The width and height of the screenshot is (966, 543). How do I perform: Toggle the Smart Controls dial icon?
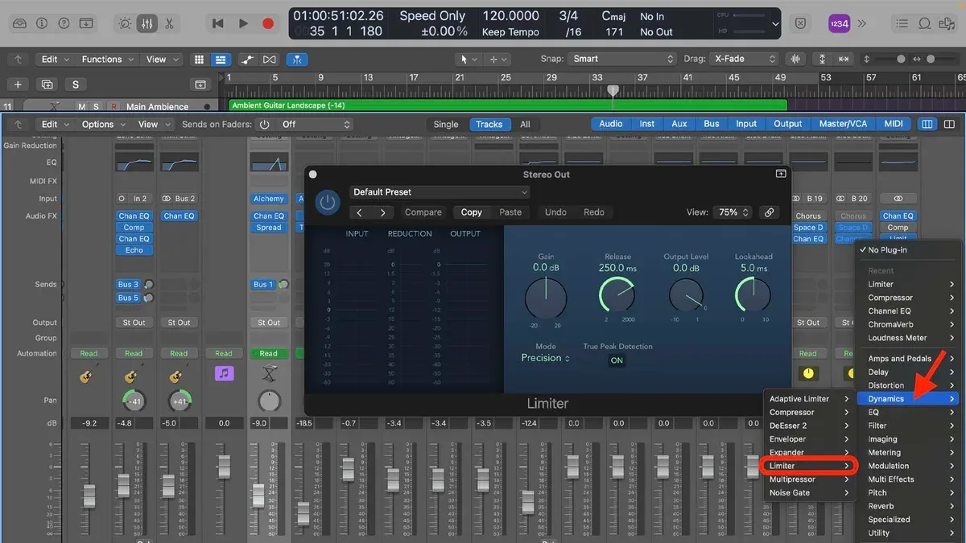tap(125, 23)
